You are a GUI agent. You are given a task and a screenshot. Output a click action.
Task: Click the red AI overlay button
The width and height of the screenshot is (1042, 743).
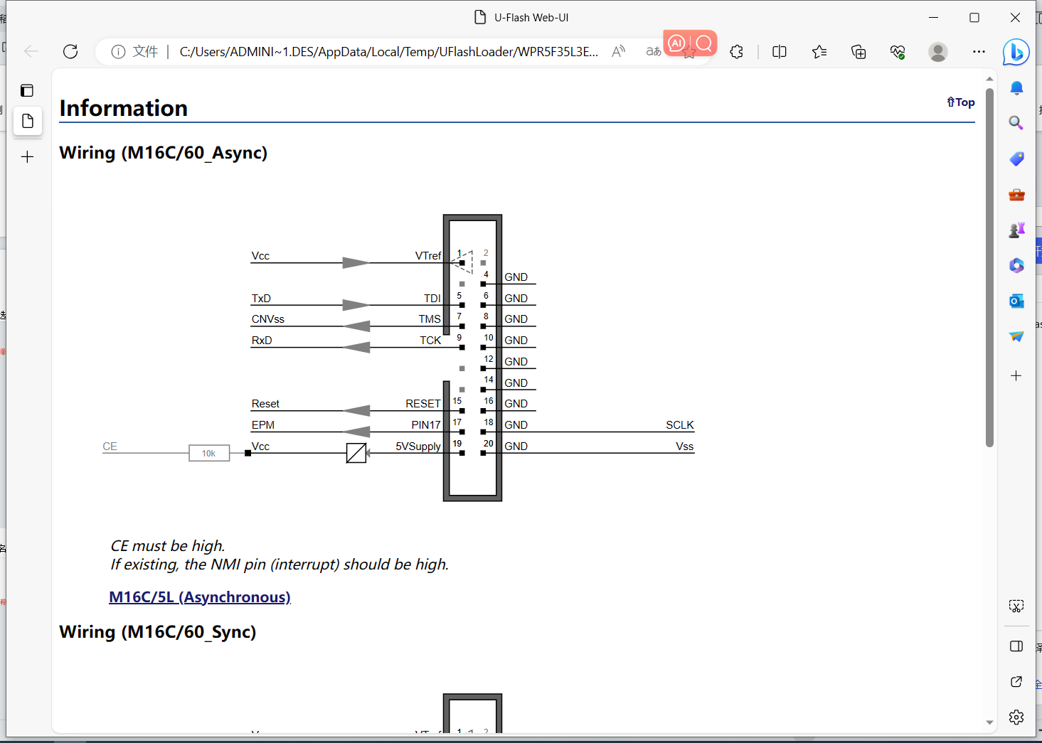point(676,43)
